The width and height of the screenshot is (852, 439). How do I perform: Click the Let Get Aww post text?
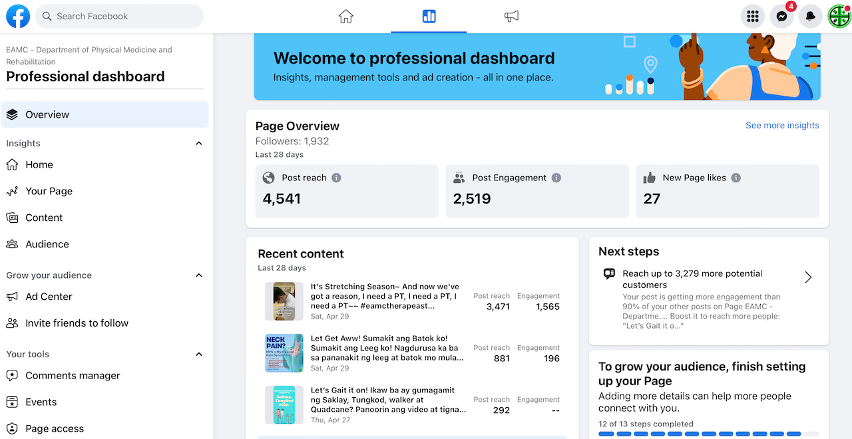pyautogui.click(x=387, y=348)
